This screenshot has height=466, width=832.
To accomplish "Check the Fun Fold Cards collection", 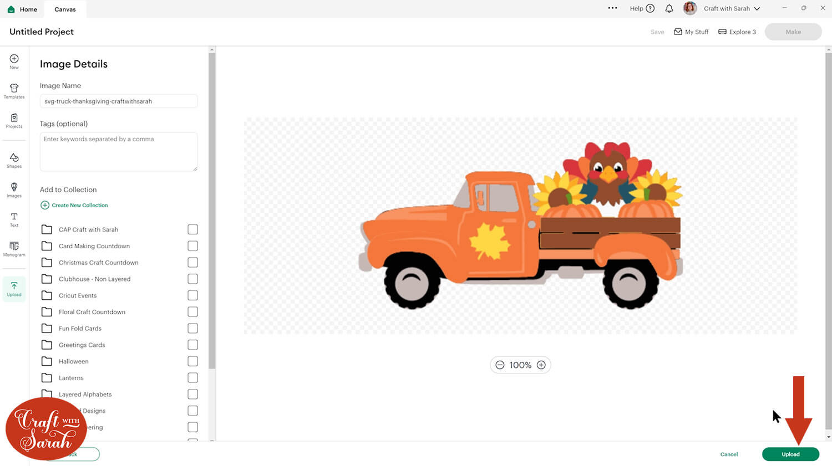I will click(192, 328).
